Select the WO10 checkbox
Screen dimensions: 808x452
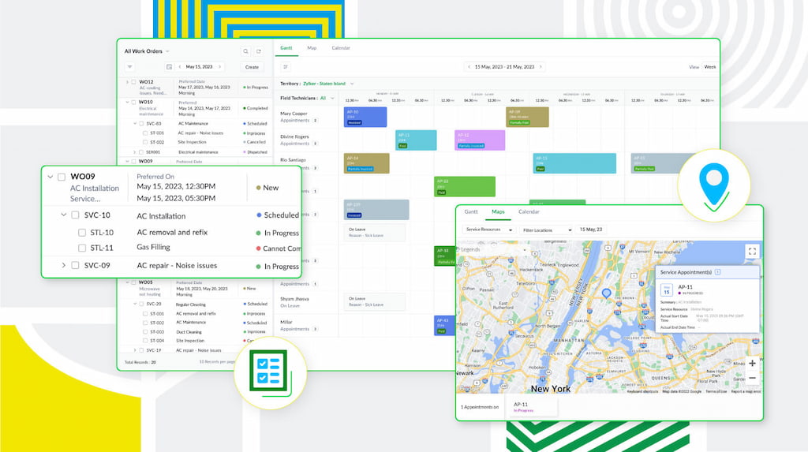tap(133, 102)
